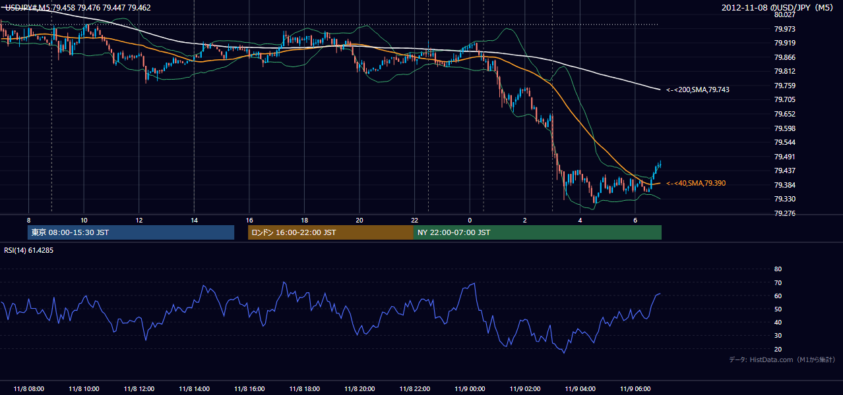
Task: Click the '11/8 10:00' bottom date label
Action: pyautogui.click(x=84, y=389)
